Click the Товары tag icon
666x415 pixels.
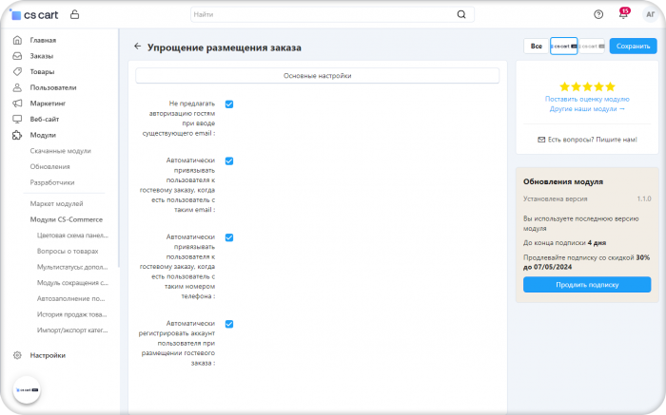point(17,71)
